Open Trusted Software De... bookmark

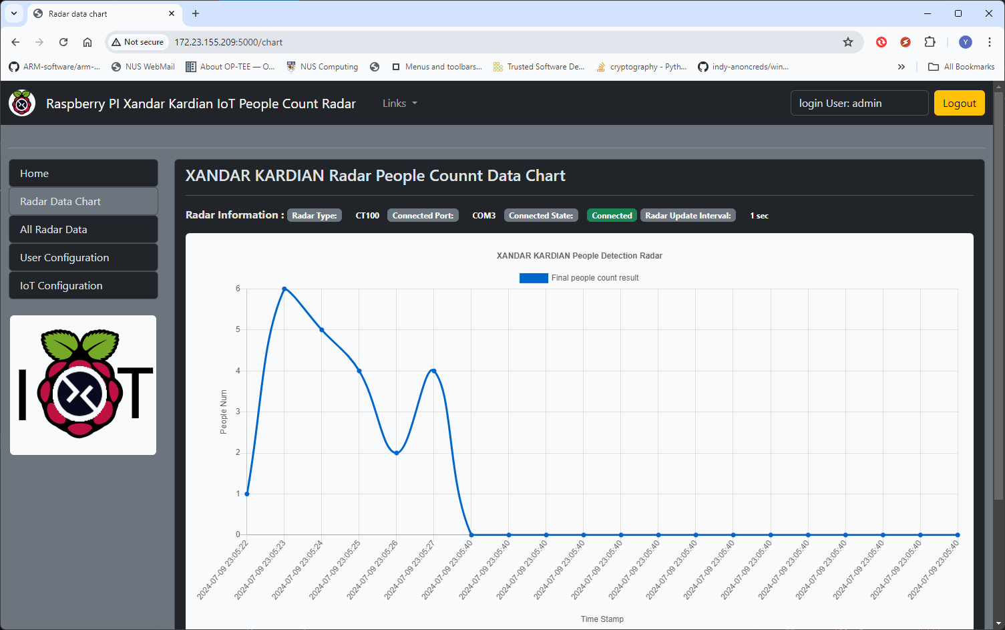[x=539, y=67]
